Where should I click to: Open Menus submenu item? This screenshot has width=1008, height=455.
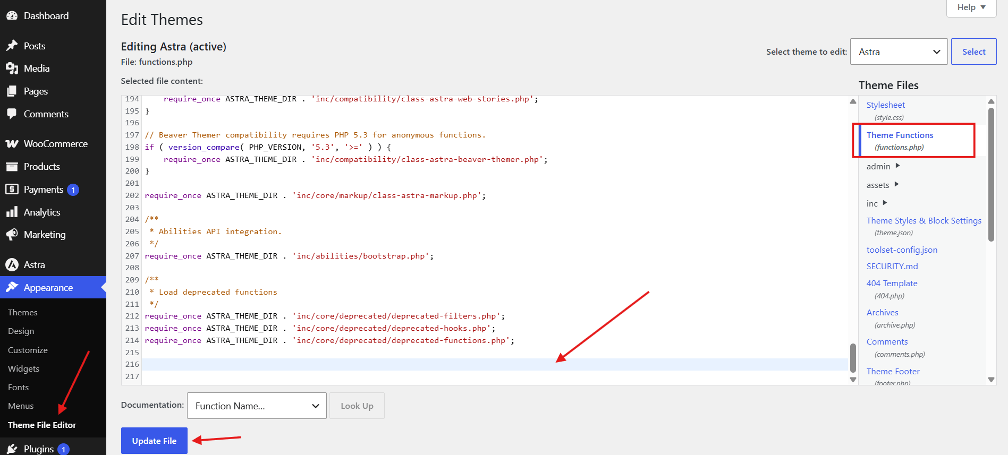point(21,406)
